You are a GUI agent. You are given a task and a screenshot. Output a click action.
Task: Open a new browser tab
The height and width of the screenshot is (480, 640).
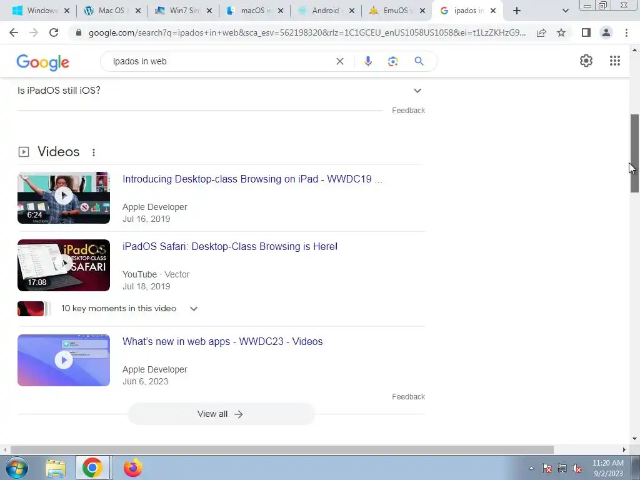pyautogui.click(x=517, y=11)
